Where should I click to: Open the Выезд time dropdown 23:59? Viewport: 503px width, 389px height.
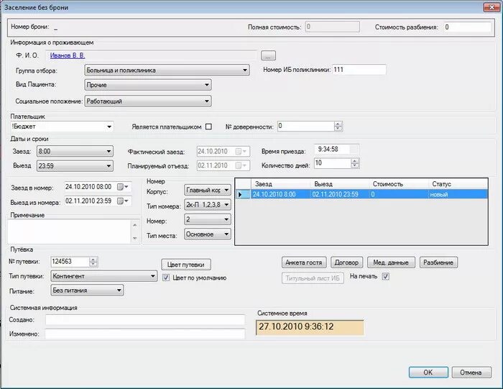[x=75, y=166]
